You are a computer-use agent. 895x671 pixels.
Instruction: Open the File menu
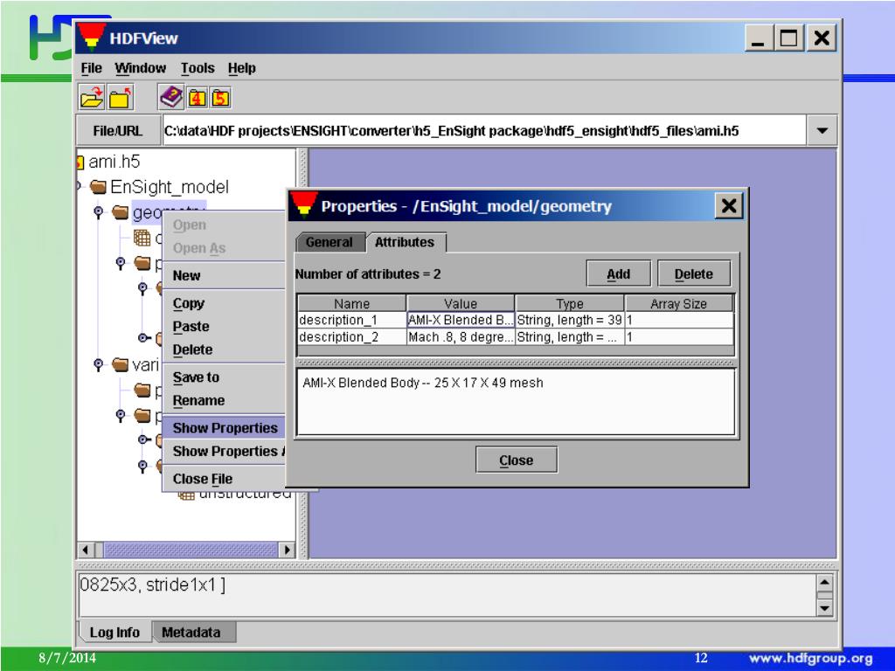click(x=91, y=68)
